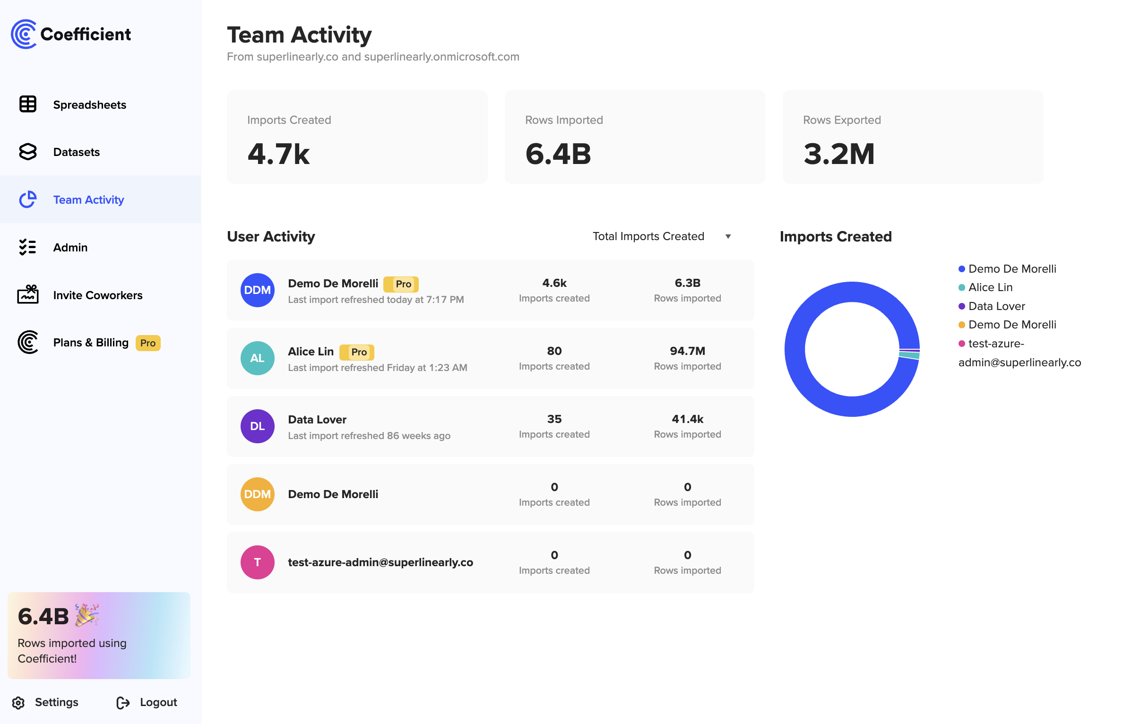The image size is (1123, 724).
Task: Click the Datasets stack icon
Action: tap(27, 152)
